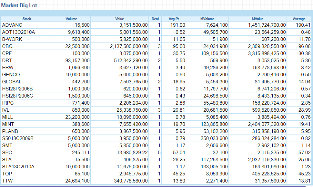Viewport: 313px width, 187px height.
Task: Select the ADVANC stock row
Action: coord(12,25)
